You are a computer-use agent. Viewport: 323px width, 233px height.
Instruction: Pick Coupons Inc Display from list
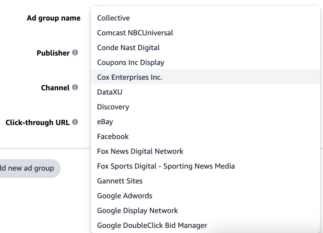131,62
